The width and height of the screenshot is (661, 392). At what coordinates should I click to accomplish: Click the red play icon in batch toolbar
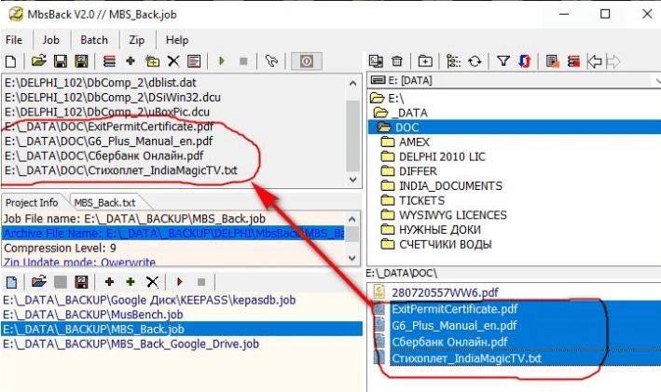178,281
